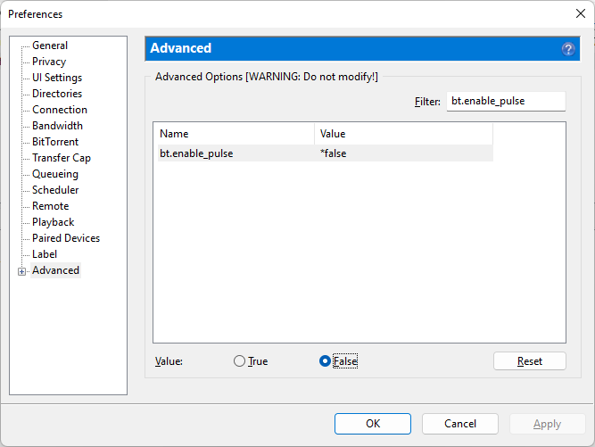Image resolution: width=595 pixels, height=447 pixels.
Task: Open the Scheduler settings page
Action: pos(55,190)
